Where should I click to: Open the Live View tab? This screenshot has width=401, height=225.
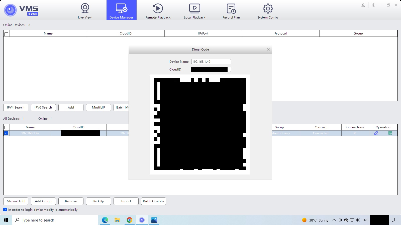[85, 11]
